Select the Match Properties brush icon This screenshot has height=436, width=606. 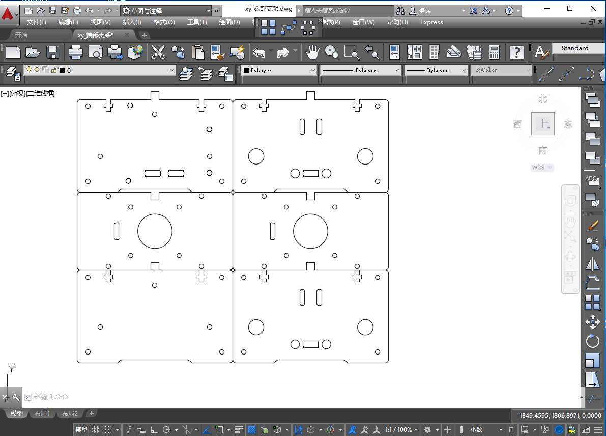click(x=218, y=52)
